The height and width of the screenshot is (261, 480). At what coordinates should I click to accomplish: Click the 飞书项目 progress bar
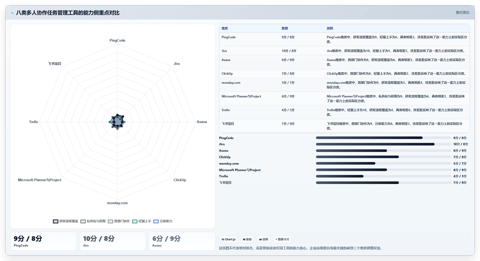pyautogui.click(x=383, y=183)
